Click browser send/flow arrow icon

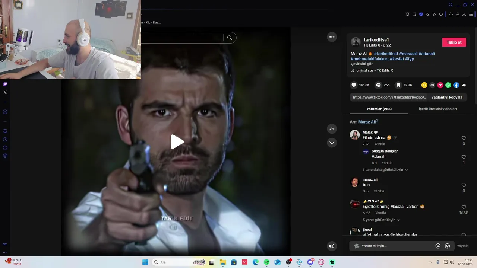(x=434, y=15)
